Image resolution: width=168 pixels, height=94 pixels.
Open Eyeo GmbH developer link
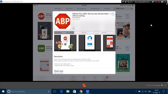tap(76, 18)
